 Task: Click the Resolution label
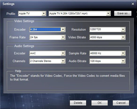coord(79,29)
